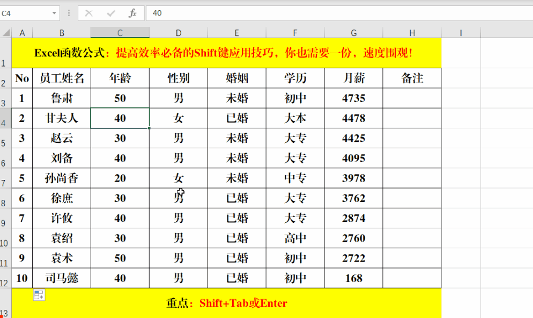Click the 年龄 header cell

point(120,78)
